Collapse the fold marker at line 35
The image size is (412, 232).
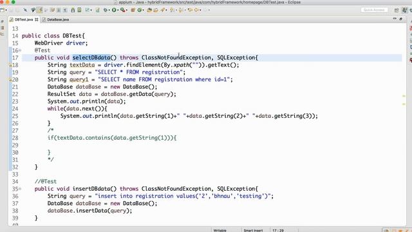click(x=20, y=189)
